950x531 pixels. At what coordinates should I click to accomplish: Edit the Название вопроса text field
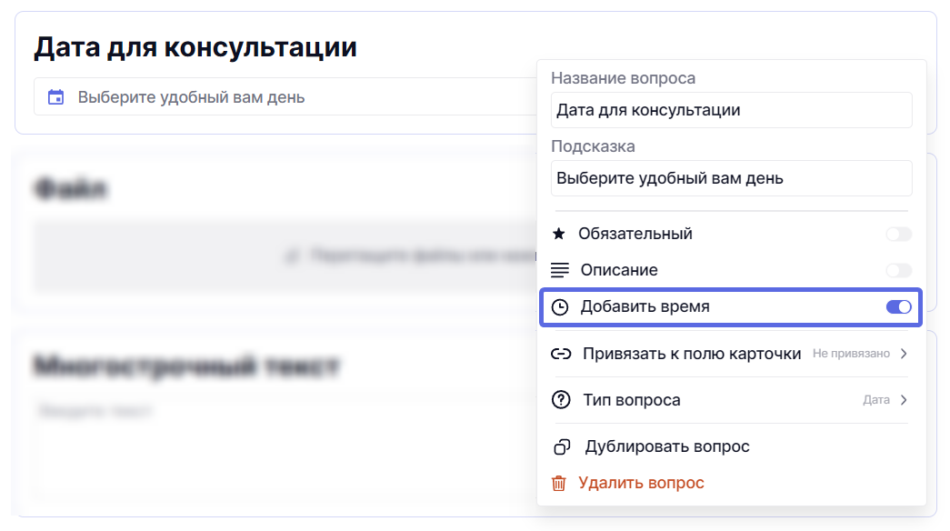[731, 110]
